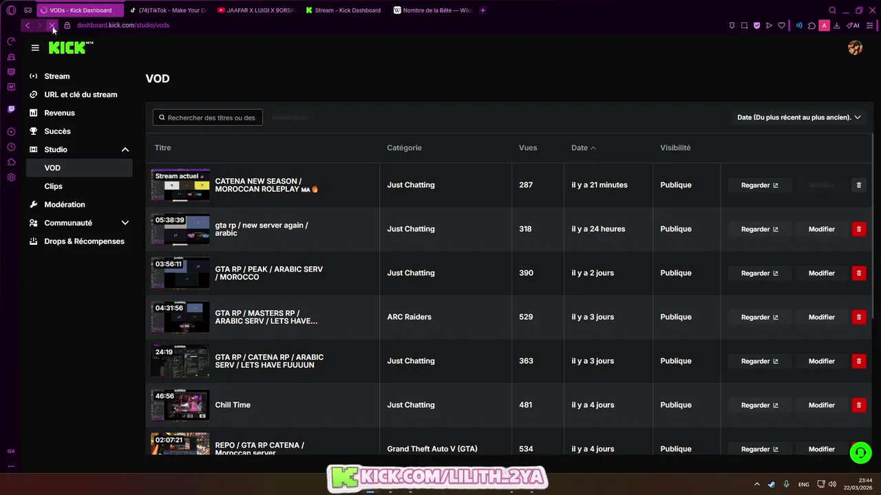Screen dimensions: 881x495
Task: Search tabs with magnifier icon
Action: [832, 10]
